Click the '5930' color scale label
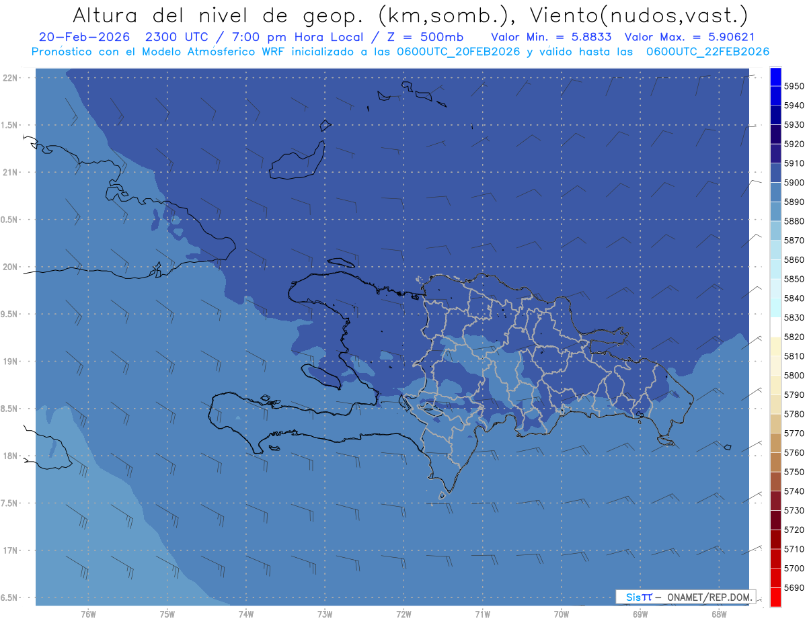This screenshot has height=623, width=807. [x=794, y=125]
